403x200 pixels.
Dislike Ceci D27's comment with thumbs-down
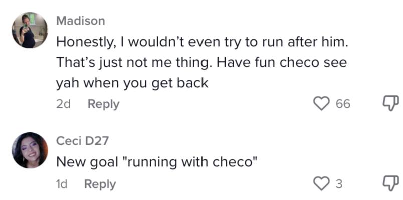point(390,183)
